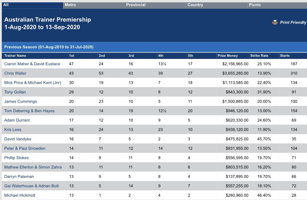The width and height of the screenshot is (307, 200).
Task: Switch to the Metro tab
Action: point(94,5)
